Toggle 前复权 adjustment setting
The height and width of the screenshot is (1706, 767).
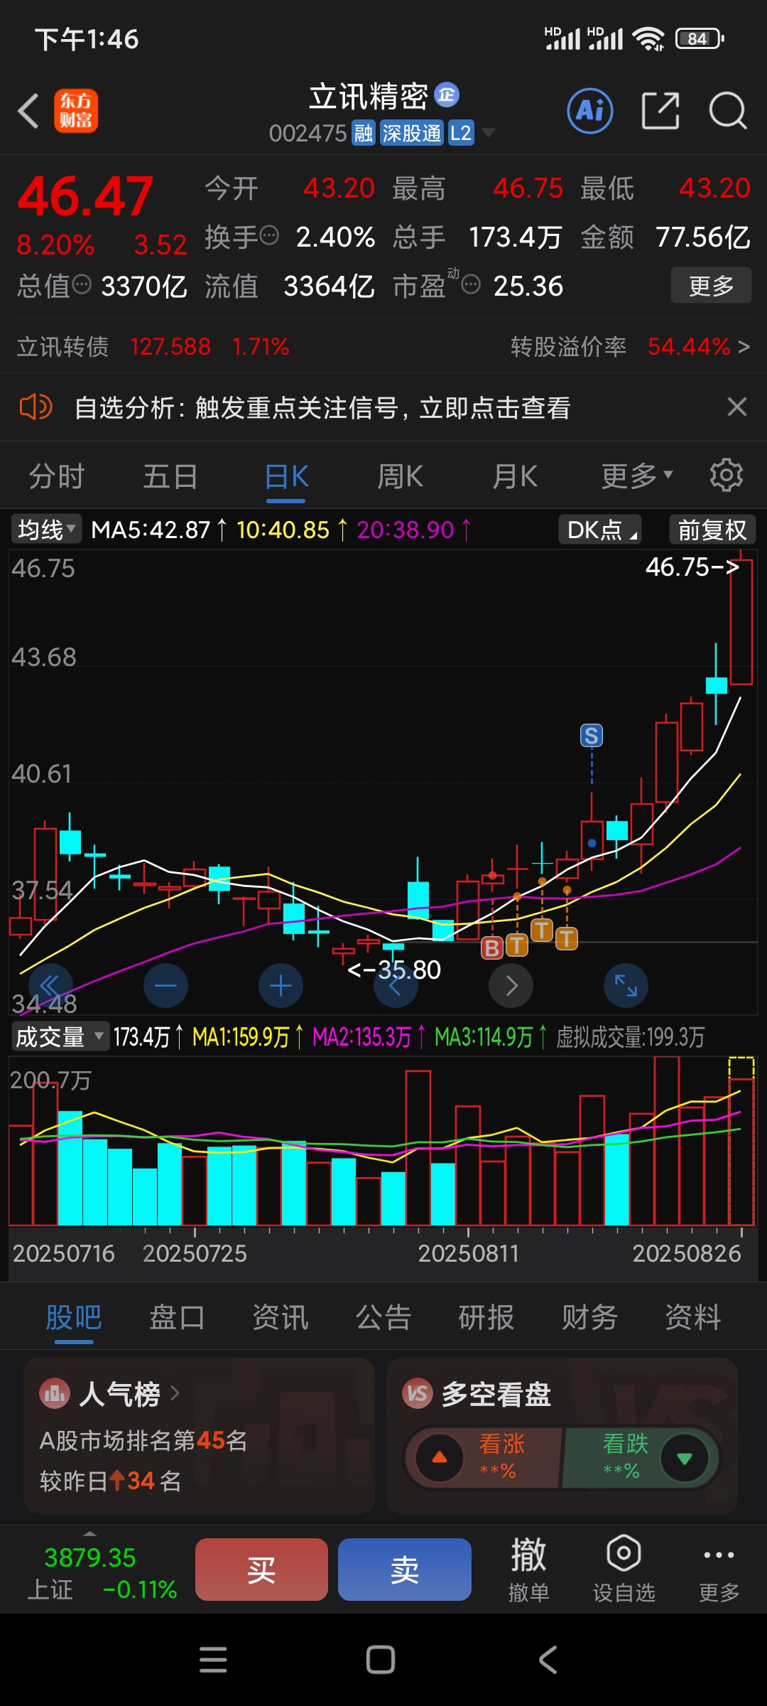pos(712,530)
